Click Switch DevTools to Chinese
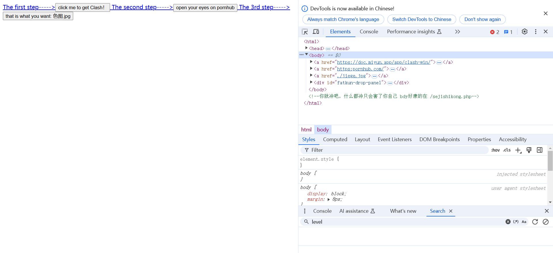 pos(422,19)
